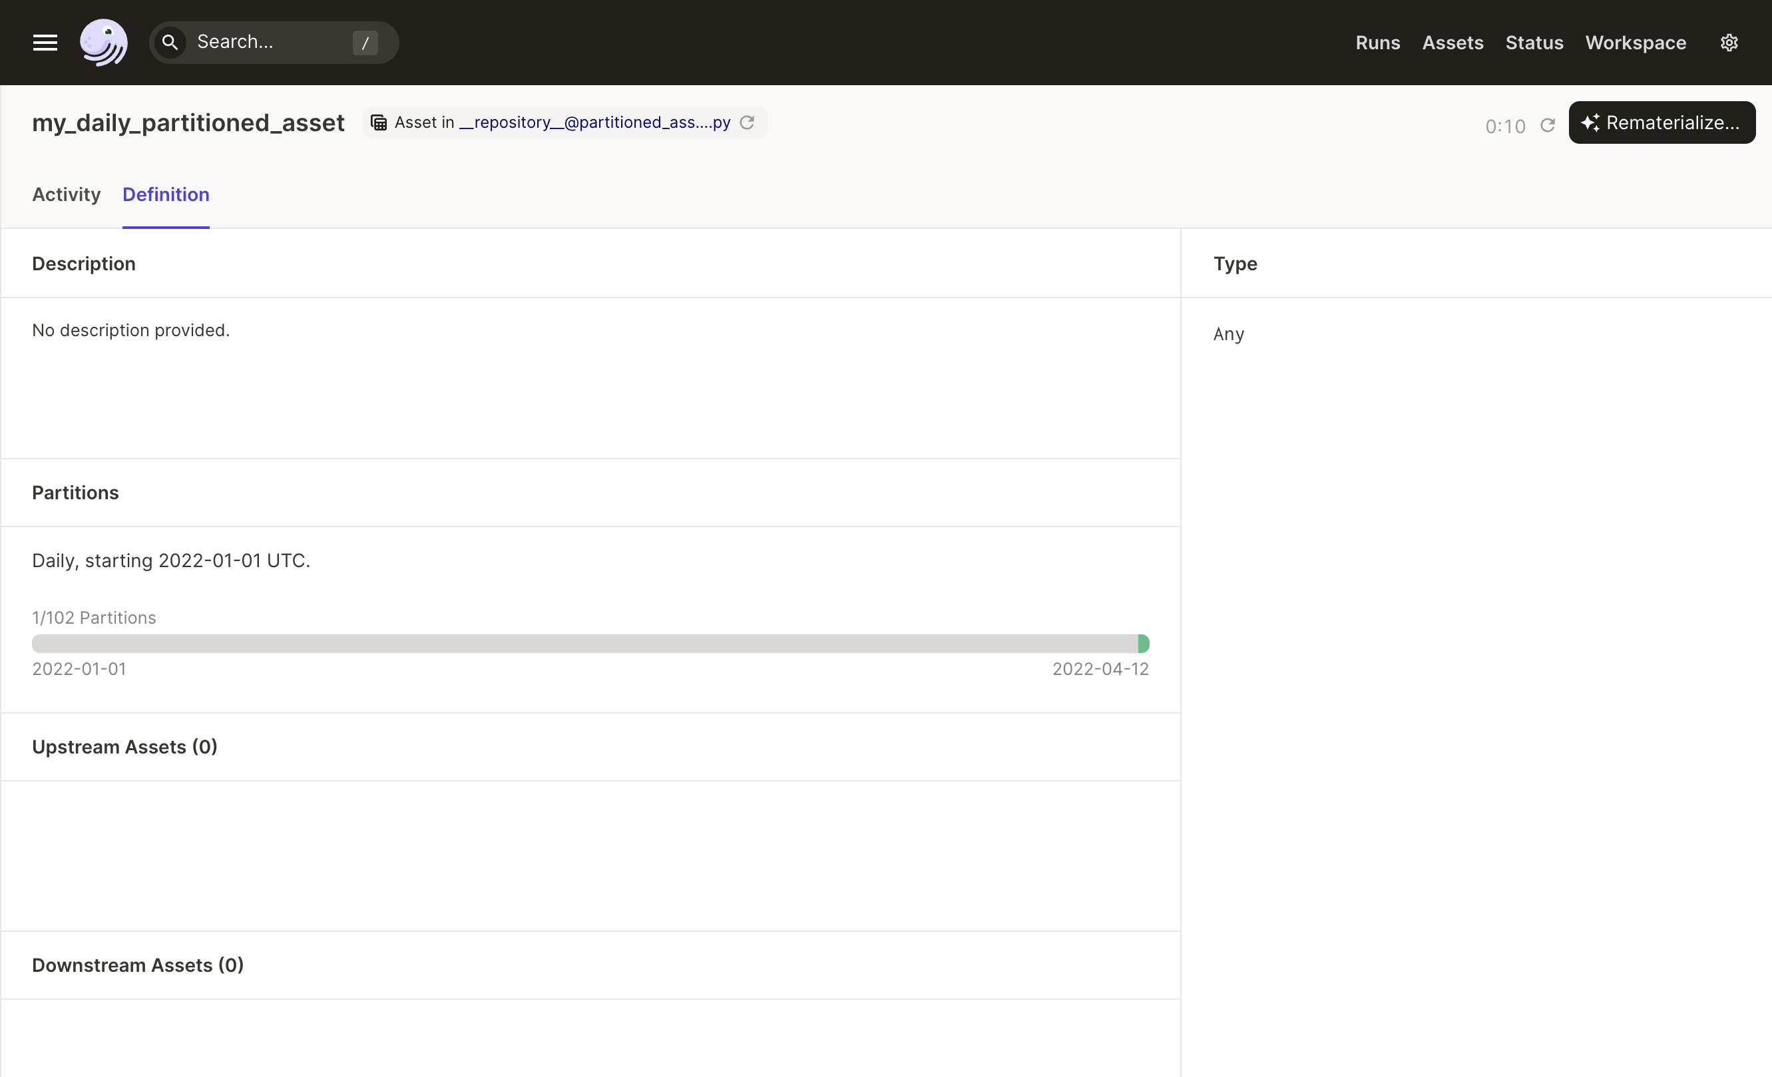Screen dimensions: 1772x1077
Task: Go to the Workspace overview
Action: click(x=1636, y=43)
